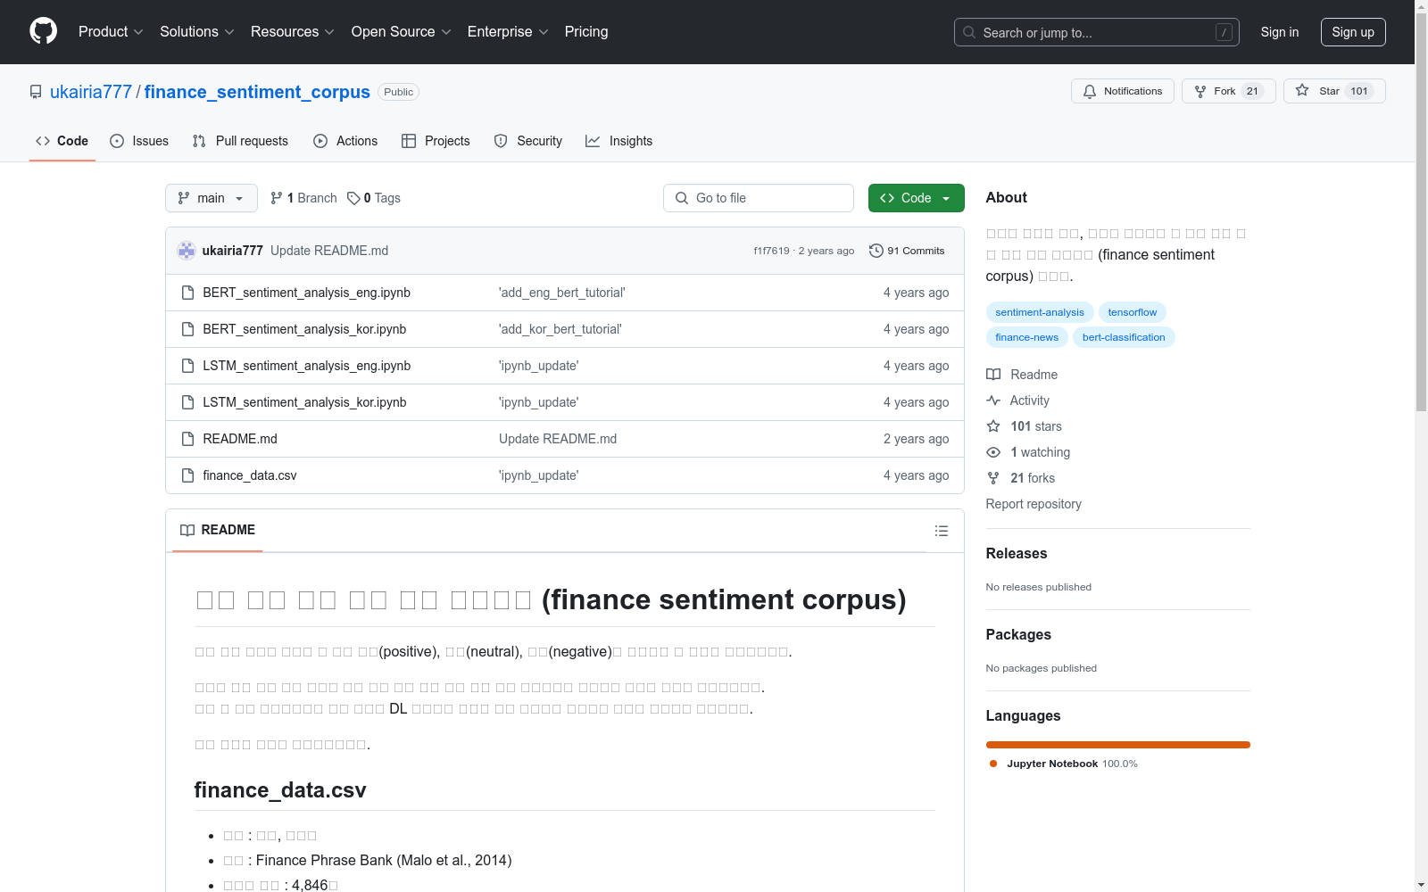Click the finance-news topic tag
Image resolution: width=1428 pixels, height=892 pixels.
coord(1027,337)
